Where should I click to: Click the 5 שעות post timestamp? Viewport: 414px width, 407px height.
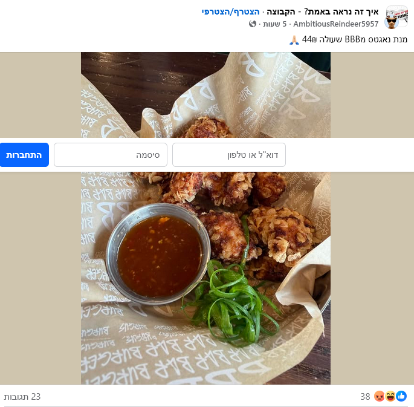tap(274, 24)
